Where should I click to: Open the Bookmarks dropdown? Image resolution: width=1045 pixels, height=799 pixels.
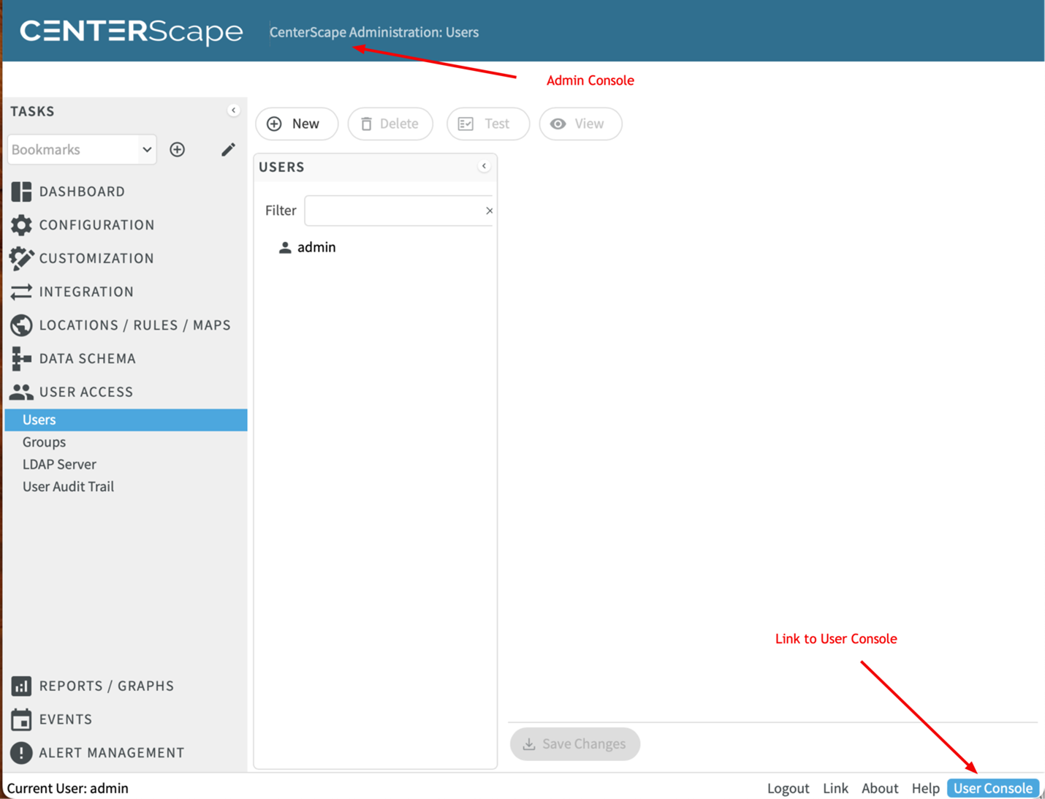pyautogui.click(x=82, y=149)
